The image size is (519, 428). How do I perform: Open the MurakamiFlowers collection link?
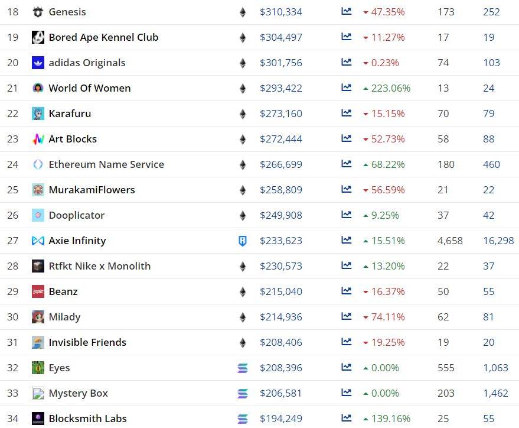(x=92, y=190)
